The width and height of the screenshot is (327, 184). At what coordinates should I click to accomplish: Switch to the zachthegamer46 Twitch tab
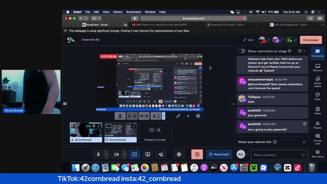pos(289,25)
